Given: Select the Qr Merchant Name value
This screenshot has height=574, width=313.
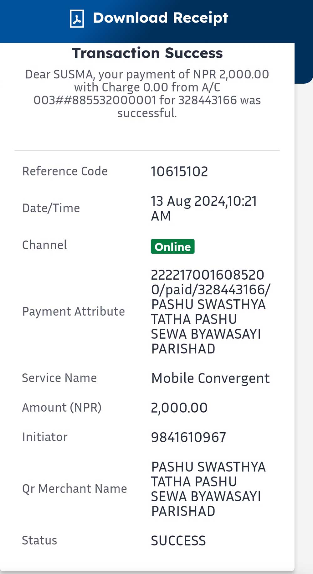Looking at the screenshot, I should pos(208,489).
